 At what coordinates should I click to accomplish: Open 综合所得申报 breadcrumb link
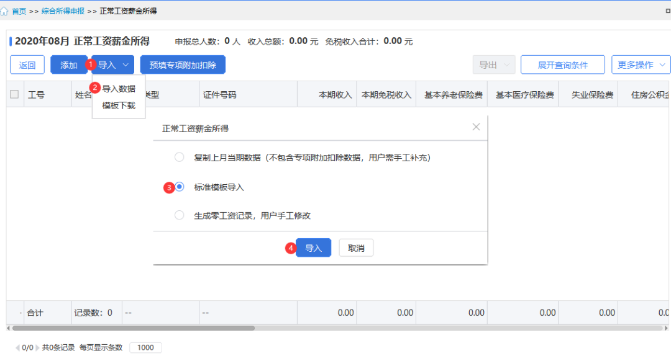[x=63, y=11]
